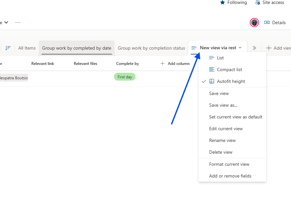Click the user profile avatar
291x216 pixels.
(x=254, y=23)
